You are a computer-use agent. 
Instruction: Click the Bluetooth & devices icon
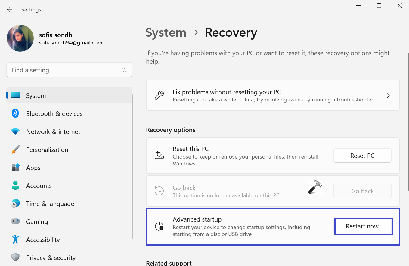coord(15,113)
